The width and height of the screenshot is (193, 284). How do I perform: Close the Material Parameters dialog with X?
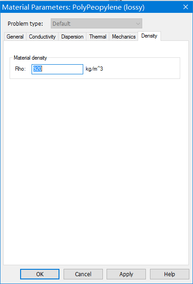[x=186, y=7]
